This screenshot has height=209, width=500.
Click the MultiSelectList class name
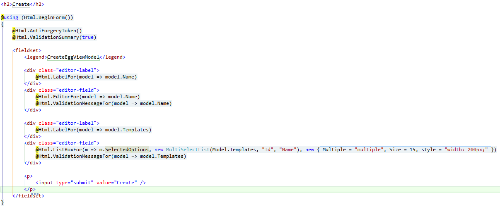coord(188,150)
